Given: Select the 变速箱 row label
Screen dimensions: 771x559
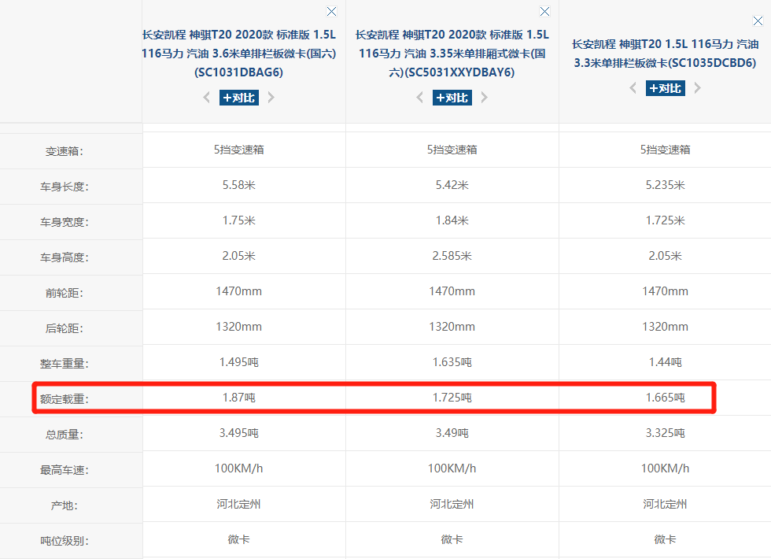Looking at the screenshot, I should tap(65, 151).
